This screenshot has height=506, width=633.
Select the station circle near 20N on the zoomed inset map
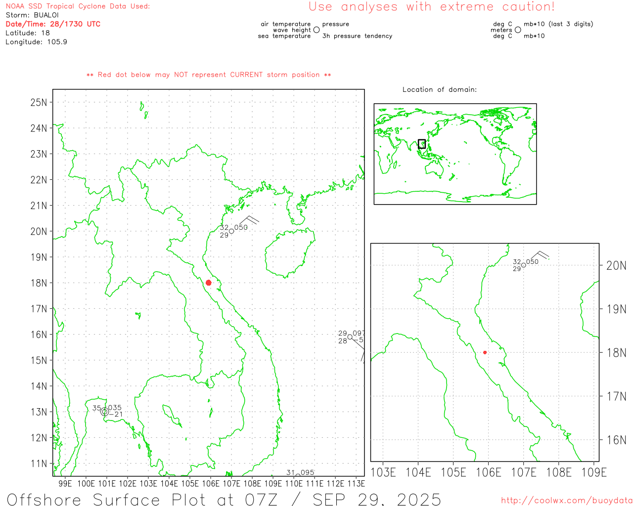523,265
